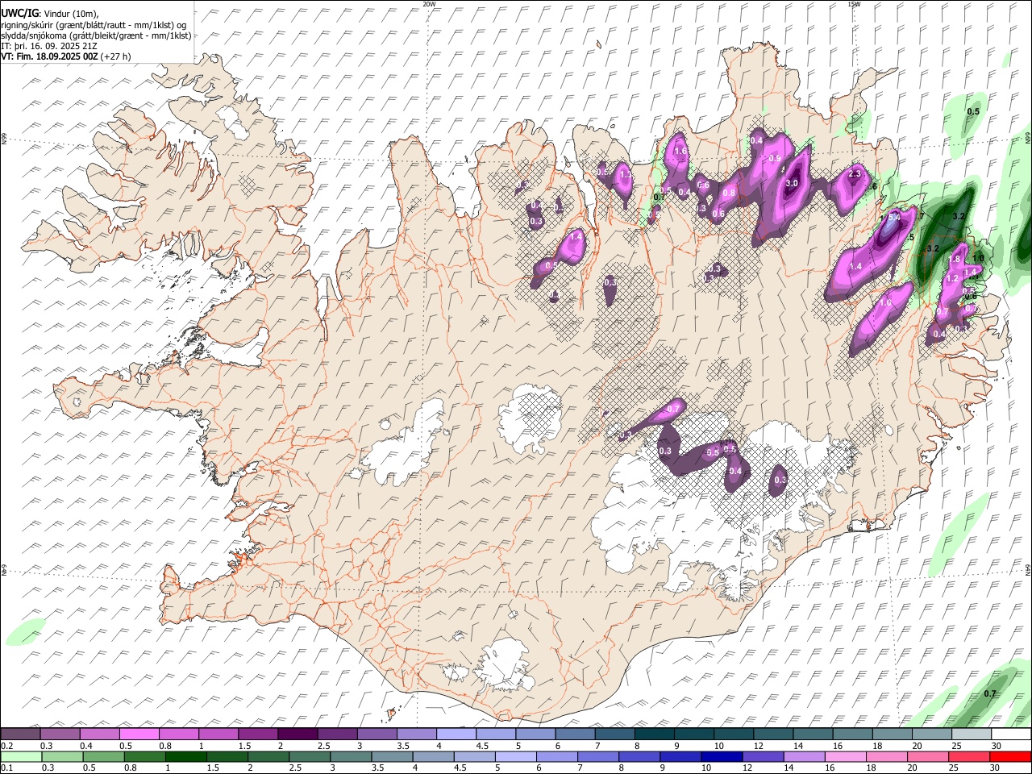Click the "2.3" snowfall value on the map

point(855,173)
